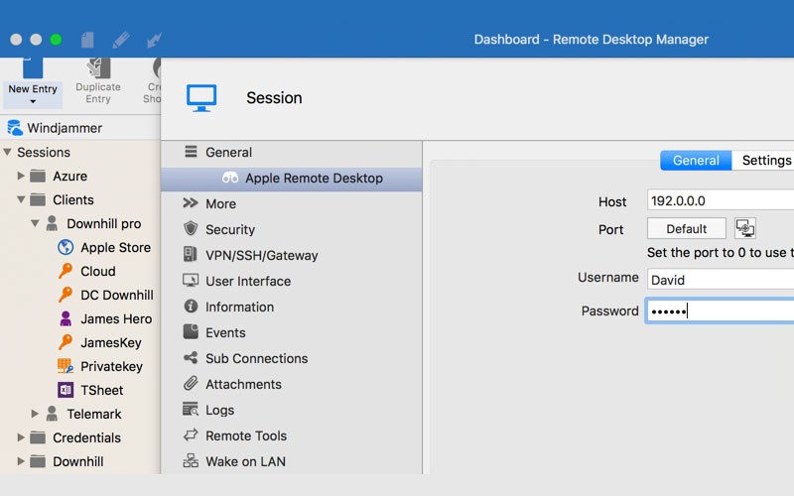Expand the Downhill folder

point(21,461)
